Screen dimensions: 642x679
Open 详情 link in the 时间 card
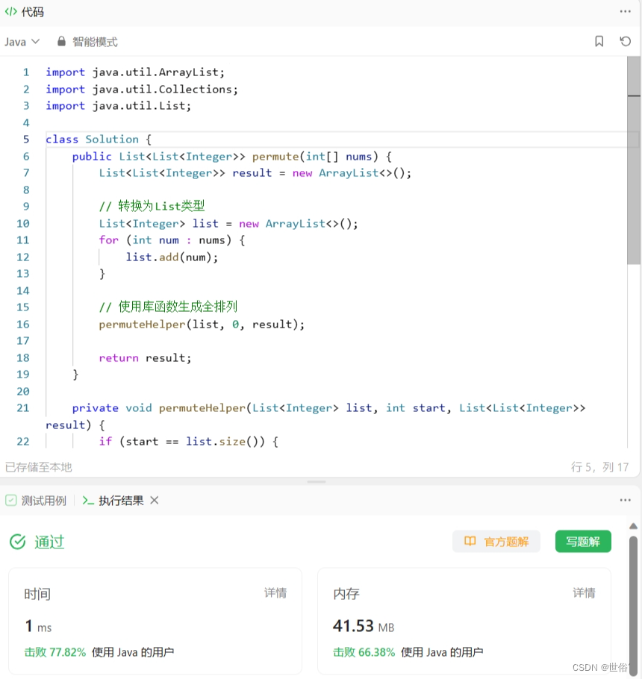click(275, 592)
